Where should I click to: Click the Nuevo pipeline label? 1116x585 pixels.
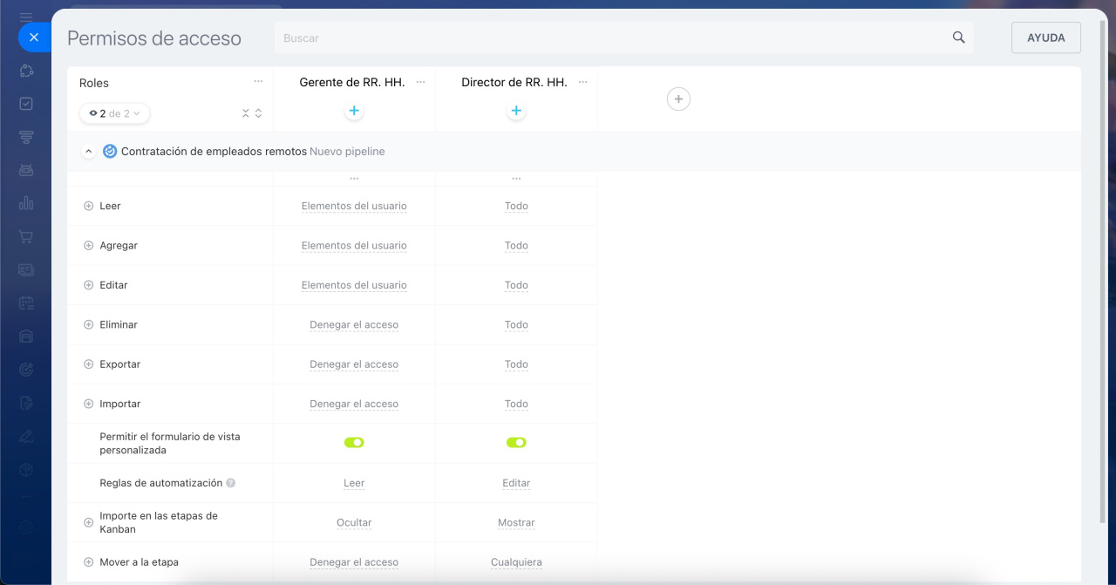click(x=347, y=152)
